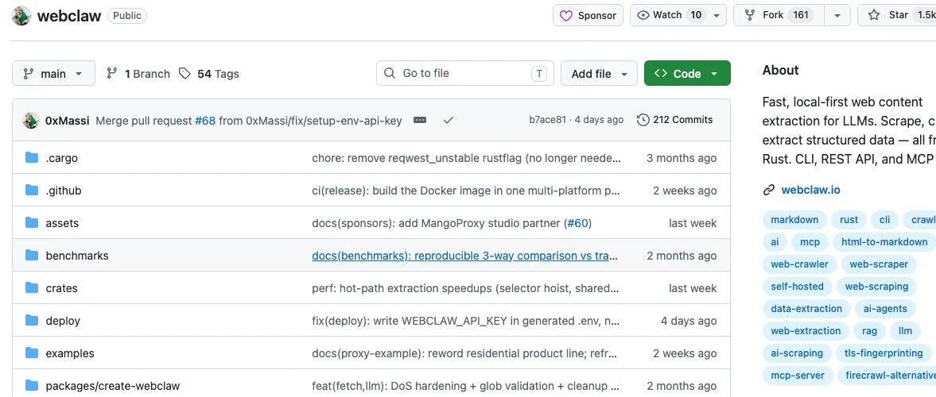This screenshot has width=936, height=397.
Task: Select the mcp-server topic tag
Action: (798, 376)
